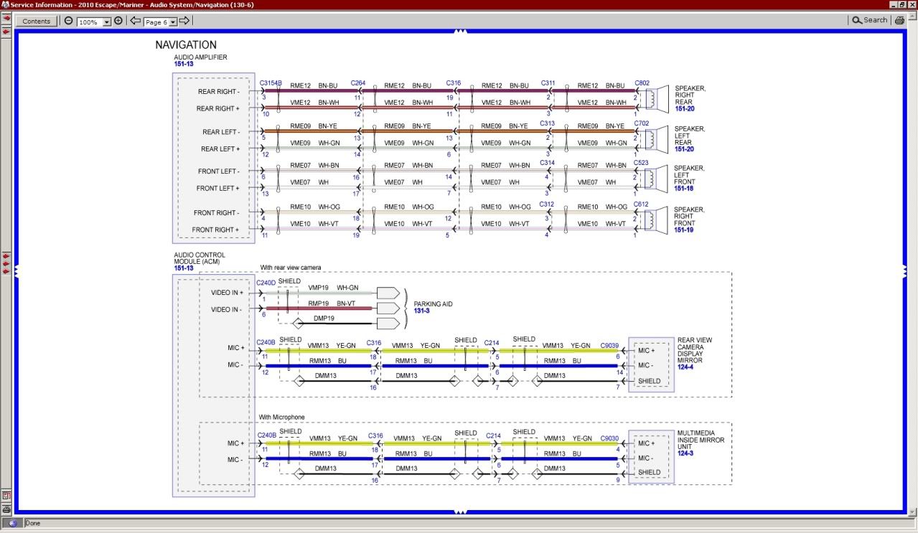Click the printer icon in top toolbar

(899, 21)
